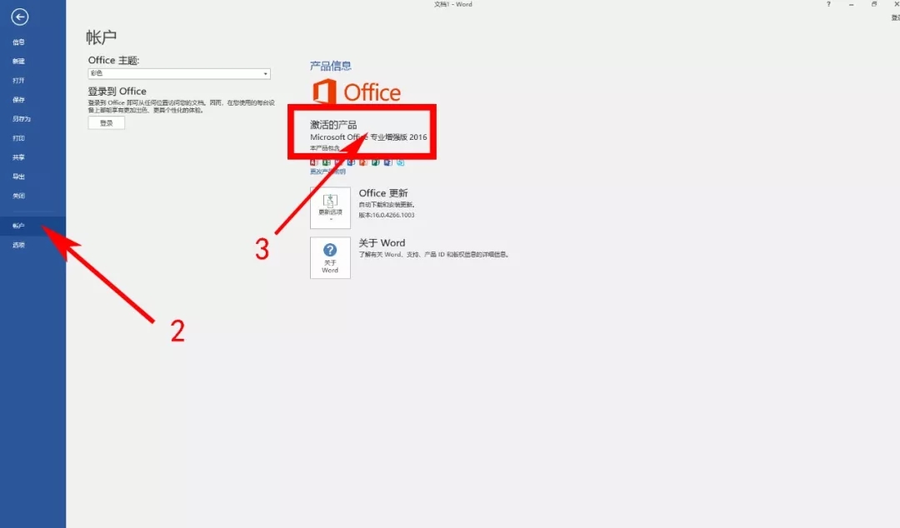Open 另存为 from the sidebar
Screen dimensions: 900x528
click(21, 119)
